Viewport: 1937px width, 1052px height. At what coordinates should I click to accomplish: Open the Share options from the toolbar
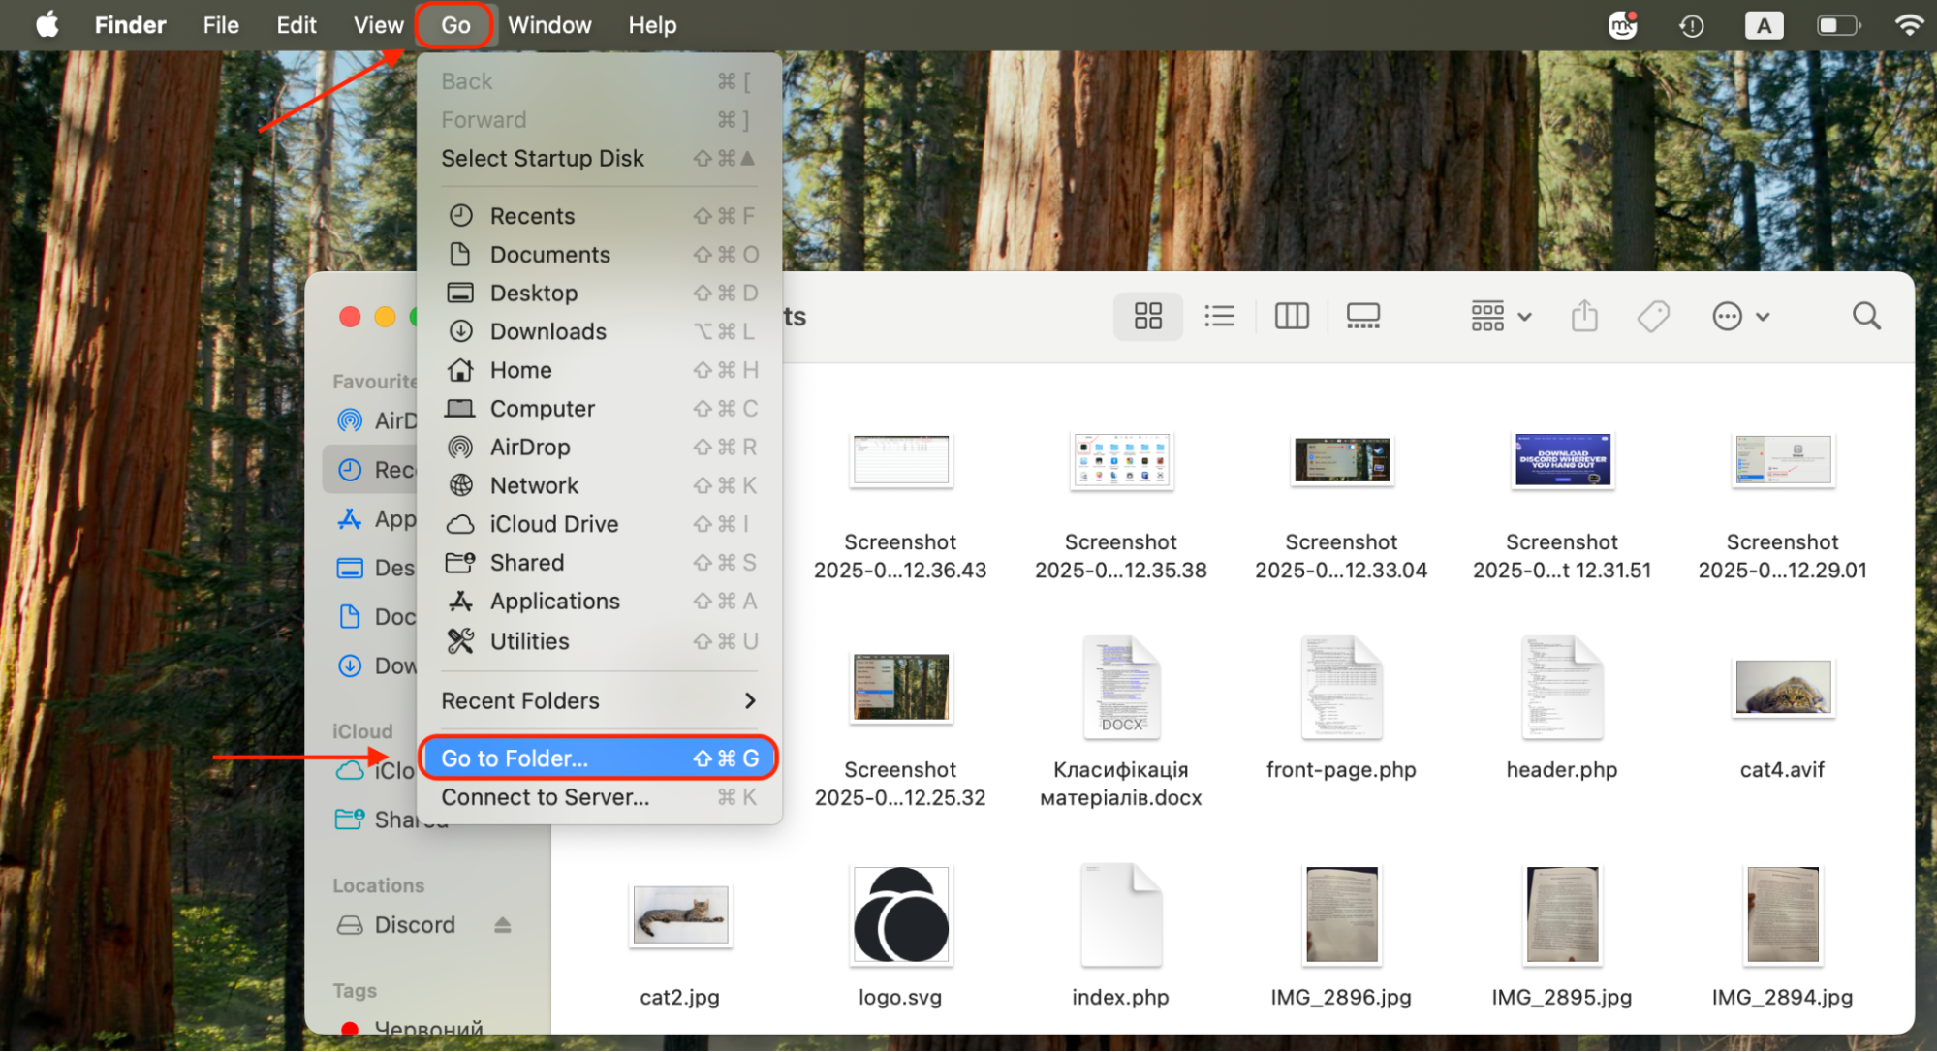point(1584,316)
